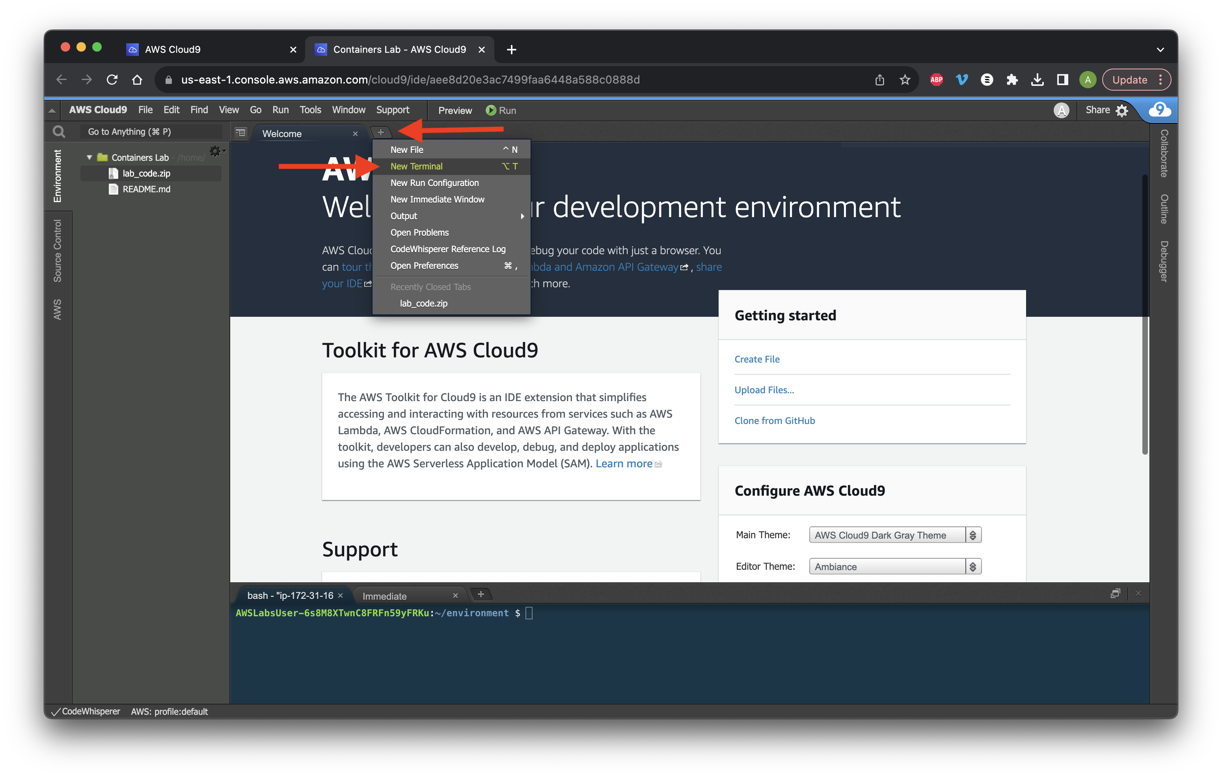Click plus button beside Welcome tab
The image size is (1222, 777).
381,132
